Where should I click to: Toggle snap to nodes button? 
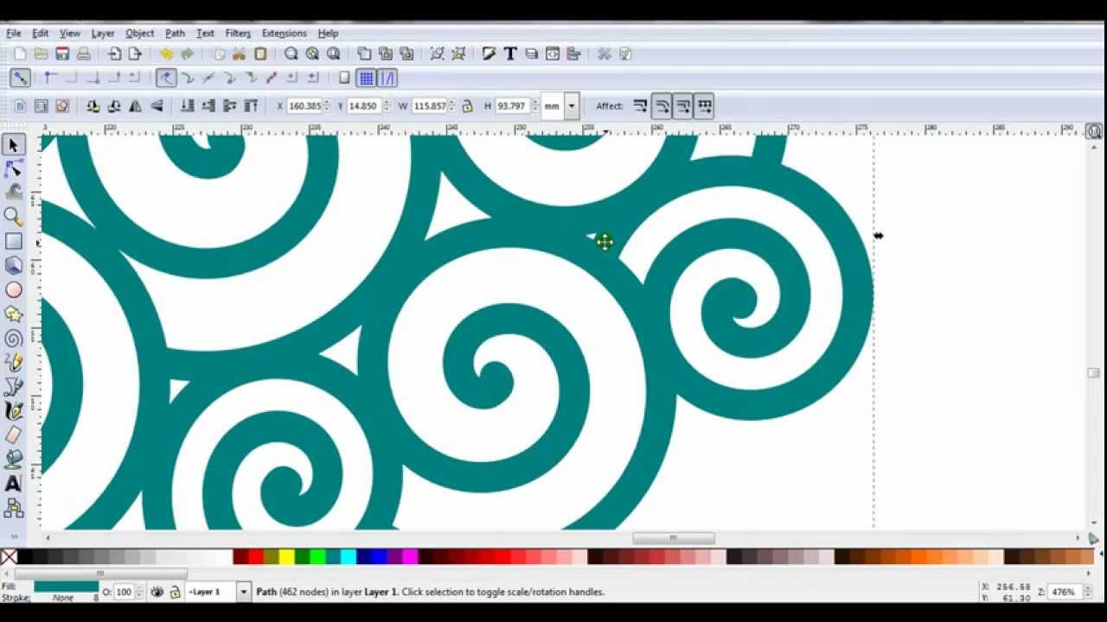(166, 78)
